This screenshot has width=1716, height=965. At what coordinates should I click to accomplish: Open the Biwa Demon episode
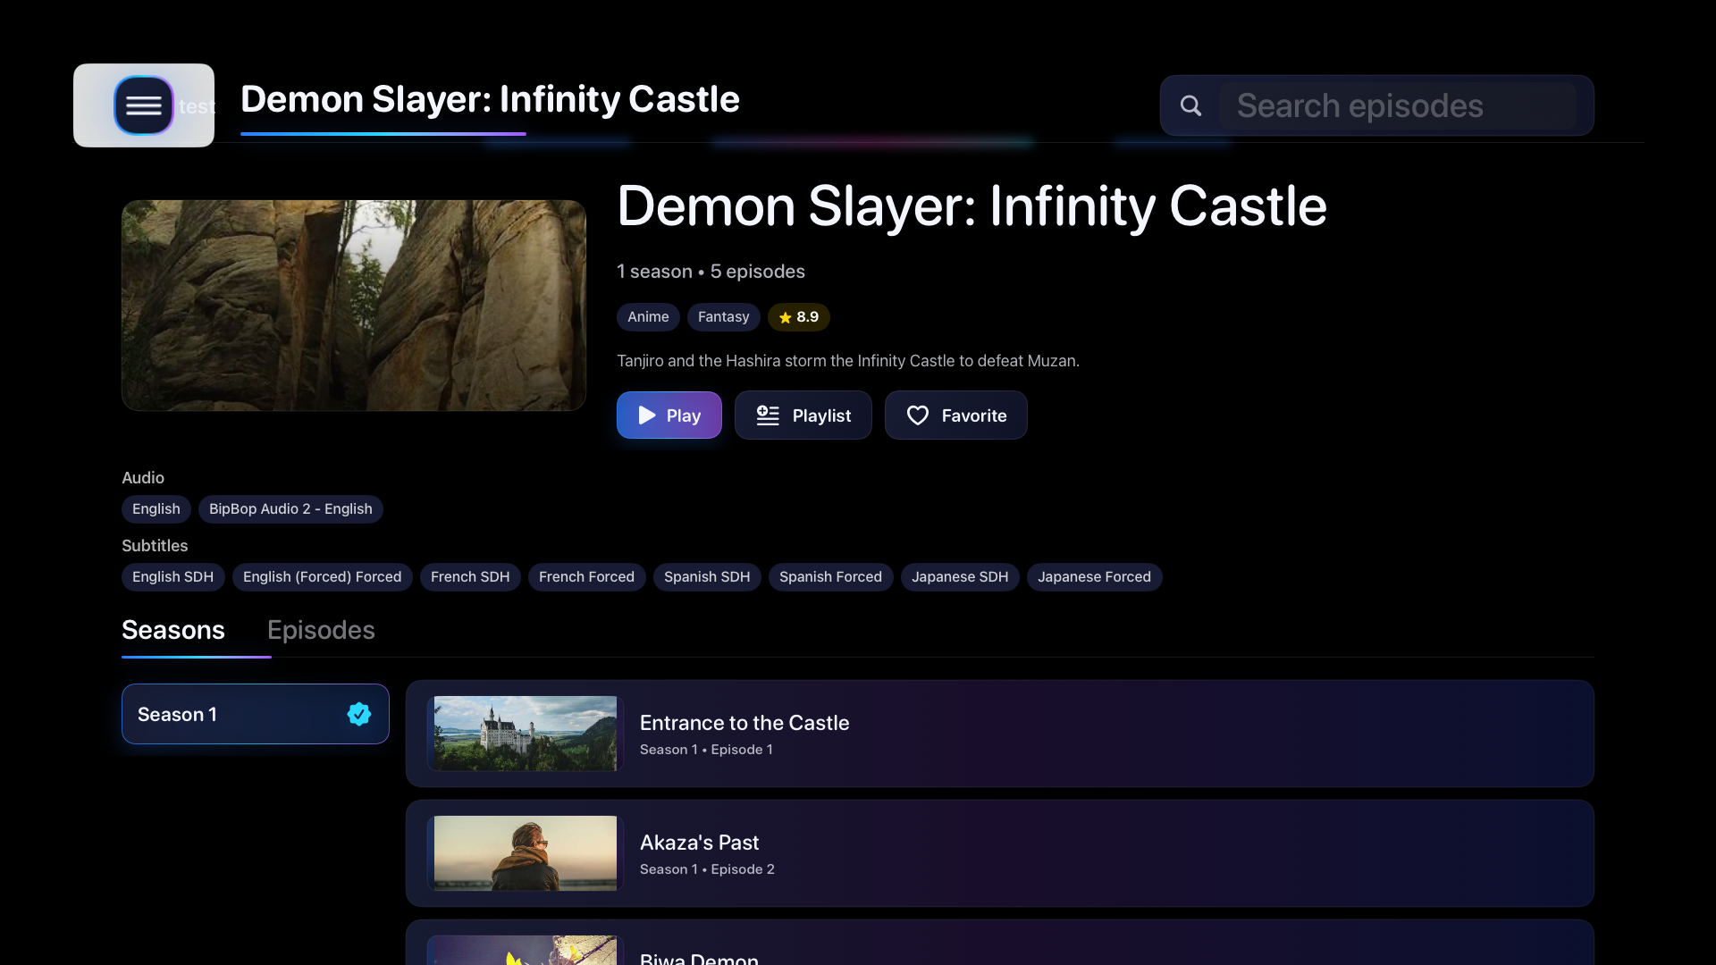[x=999, y=944]
